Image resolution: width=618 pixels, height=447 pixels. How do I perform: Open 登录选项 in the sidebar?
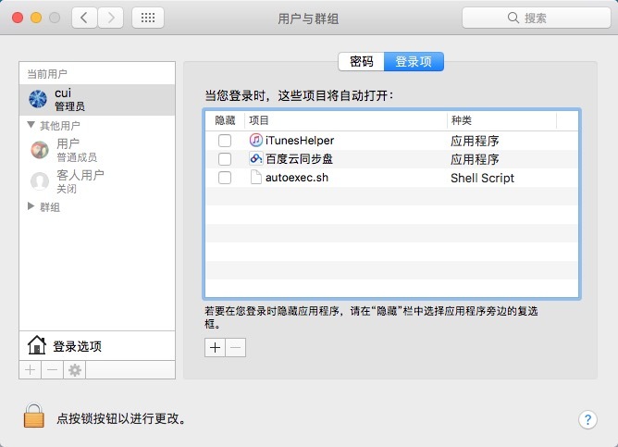[77, 346]
